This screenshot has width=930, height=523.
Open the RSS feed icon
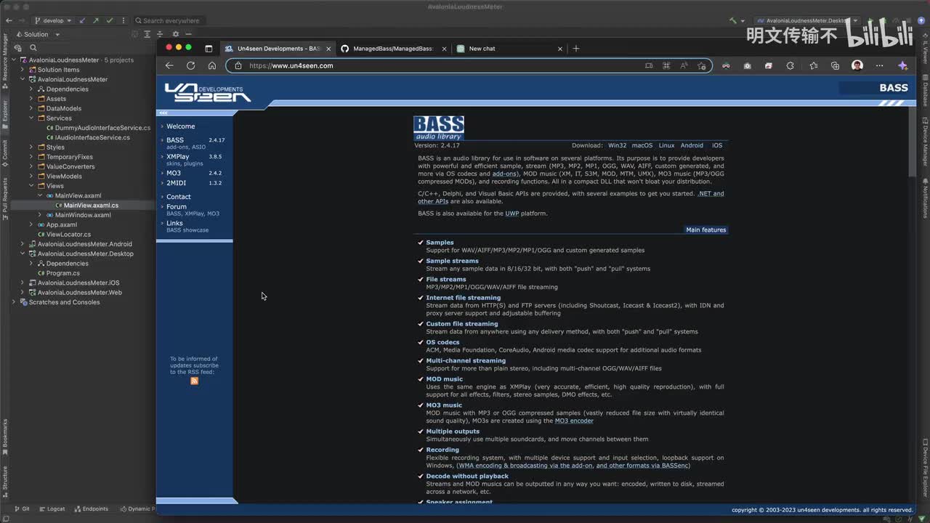[194, 381]
